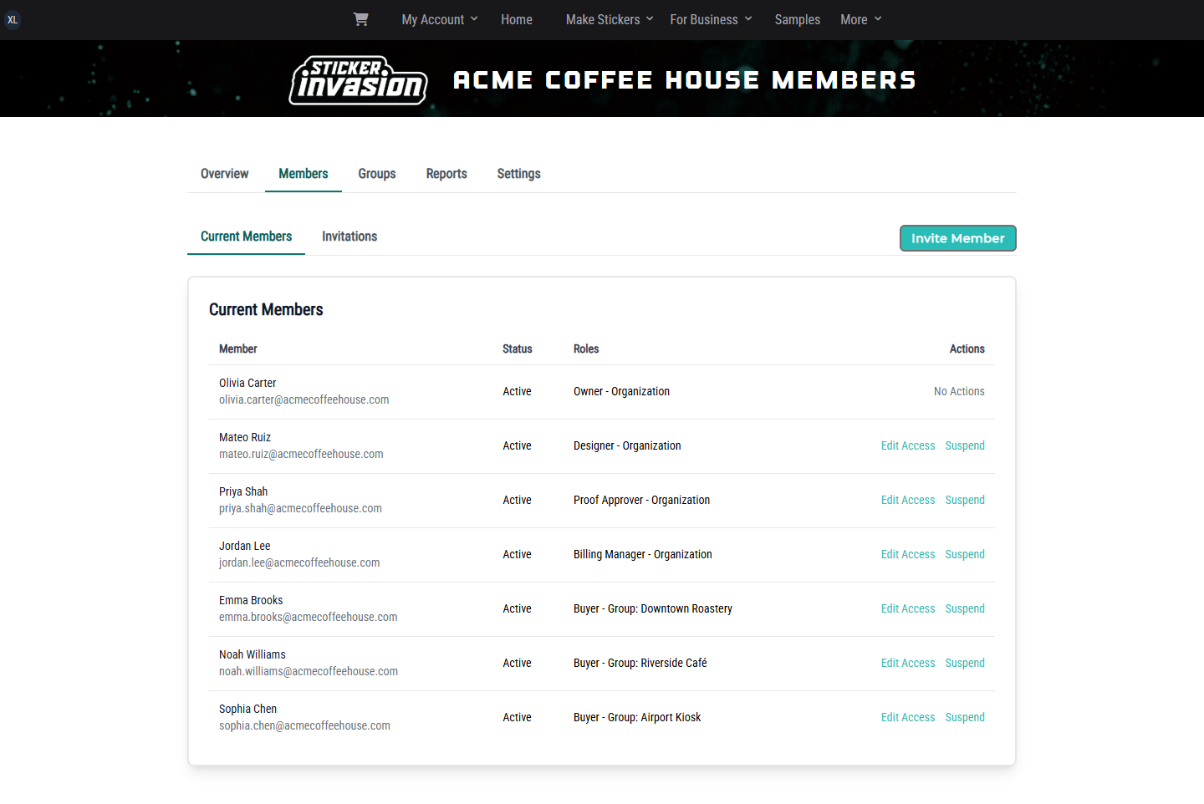Switch to the Groups tab
This screenshot has height=804, width=1204.
coord(377,174)
